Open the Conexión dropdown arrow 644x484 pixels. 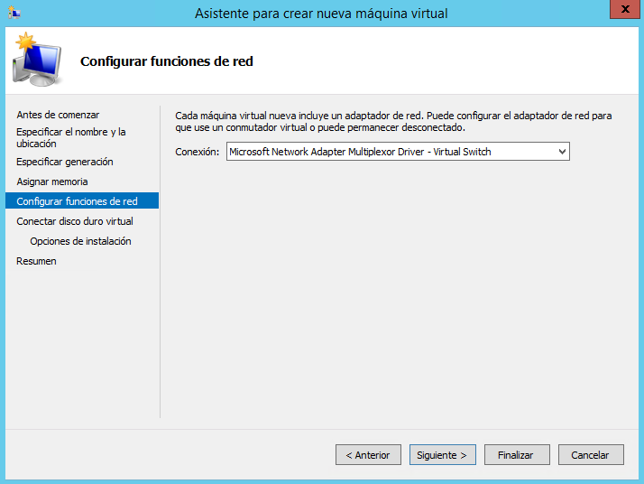[562, 152]
